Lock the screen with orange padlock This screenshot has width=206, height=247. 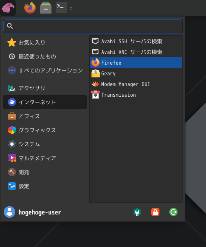pos(155,212)
